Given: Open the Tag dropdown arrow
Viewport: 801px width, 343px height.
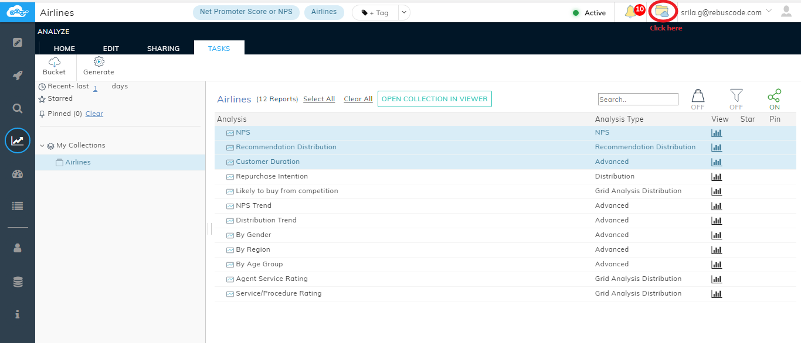Looking at the screenshot, I should (x=404, y=12).
